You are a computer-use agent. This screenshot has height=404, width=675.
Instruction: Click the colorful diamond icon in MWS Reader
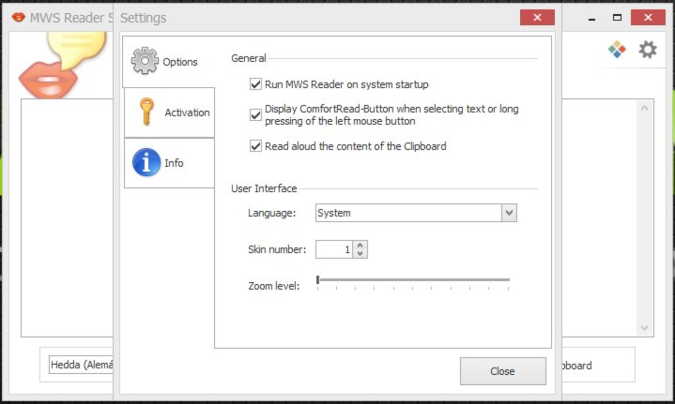pos(617,49)
